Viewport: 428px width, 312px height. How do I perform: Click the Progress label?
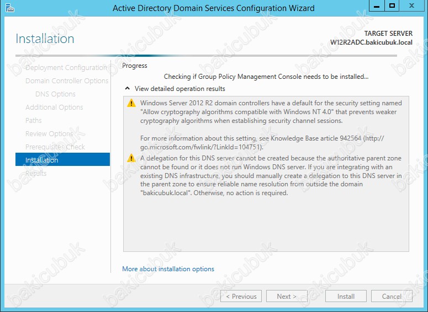point(135,66)
